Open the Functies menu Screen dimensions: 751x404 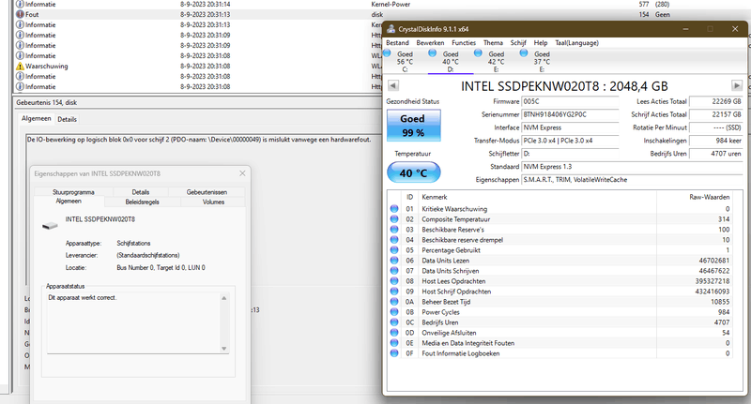point(464,42)
